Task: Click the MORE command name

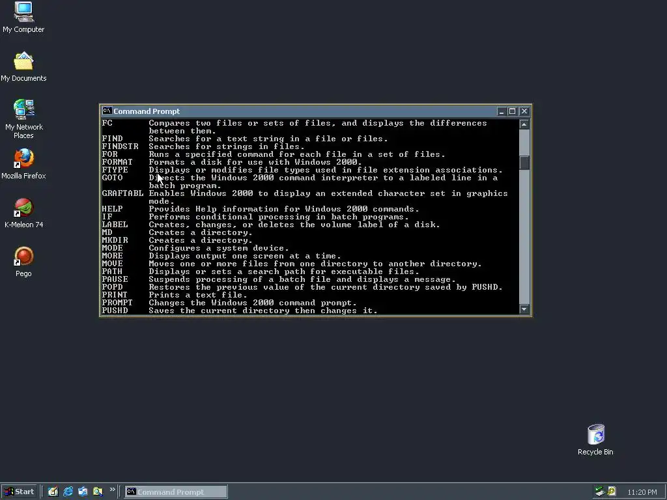Action: 112,256
